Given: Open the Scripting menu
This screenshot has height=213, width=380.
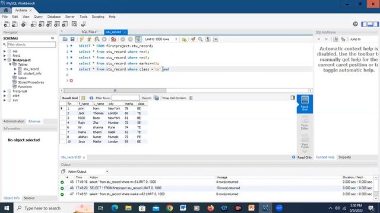Looking at the screenshot, I should [x=98, y=17].
